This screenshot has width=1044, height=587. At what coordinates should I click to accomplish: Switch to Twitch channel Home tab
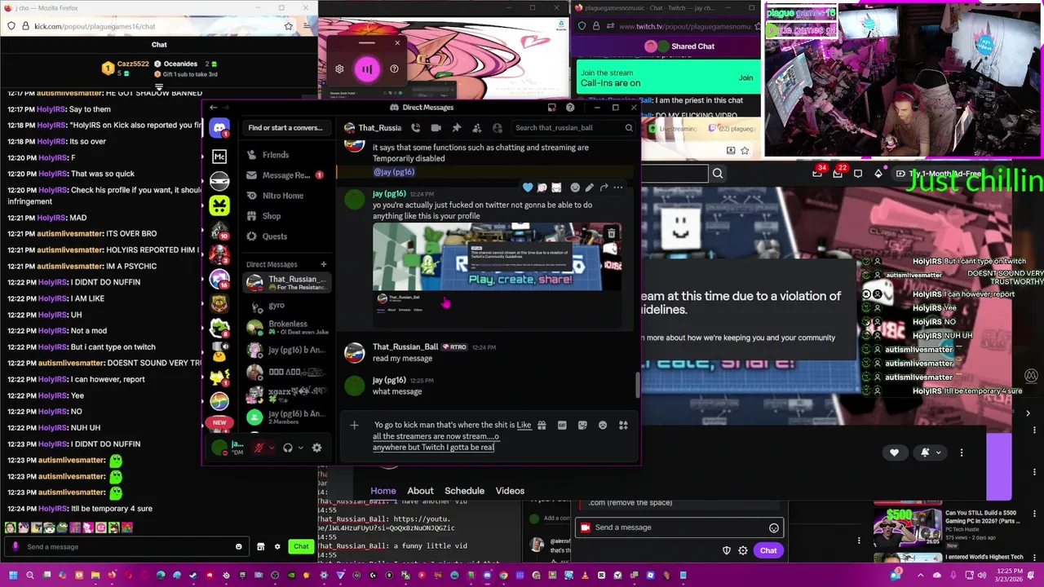[x=383, y=491]
